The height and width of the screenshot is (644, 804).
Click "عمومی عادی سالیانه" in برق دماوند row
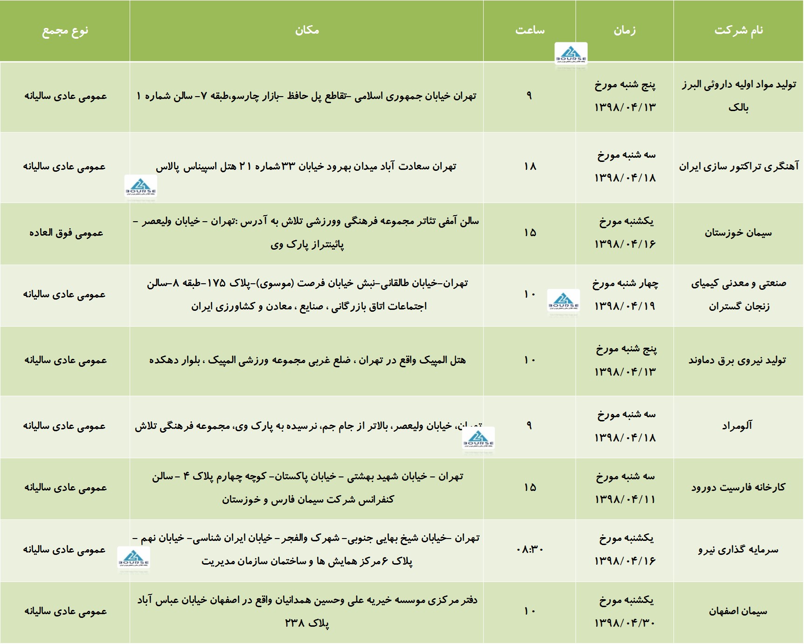click(65, 360)
